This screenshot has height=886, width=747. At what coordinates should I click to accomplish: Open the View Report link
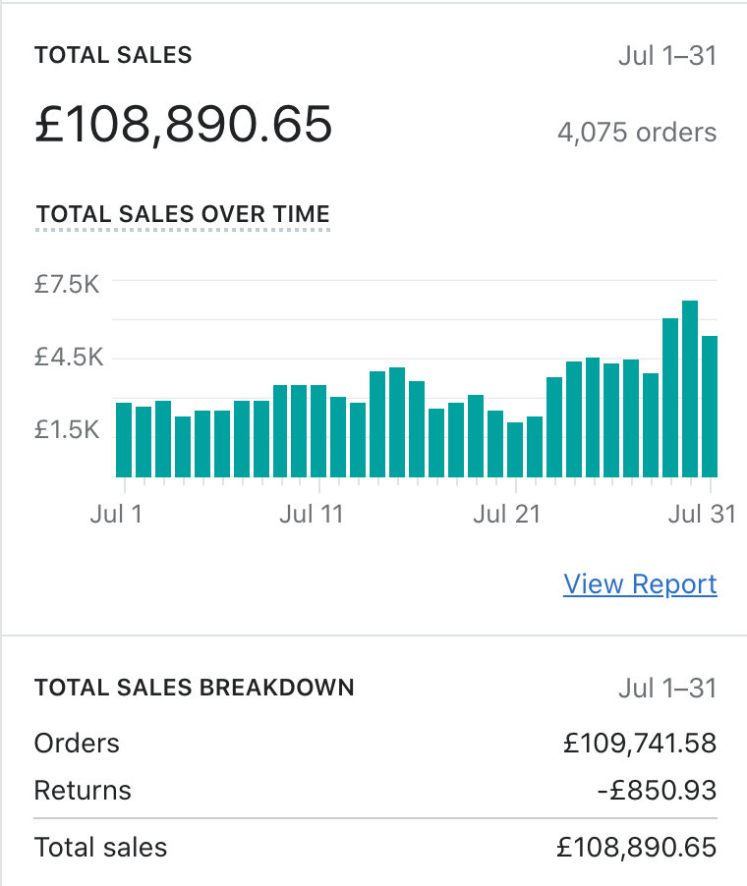pos(640,584)
